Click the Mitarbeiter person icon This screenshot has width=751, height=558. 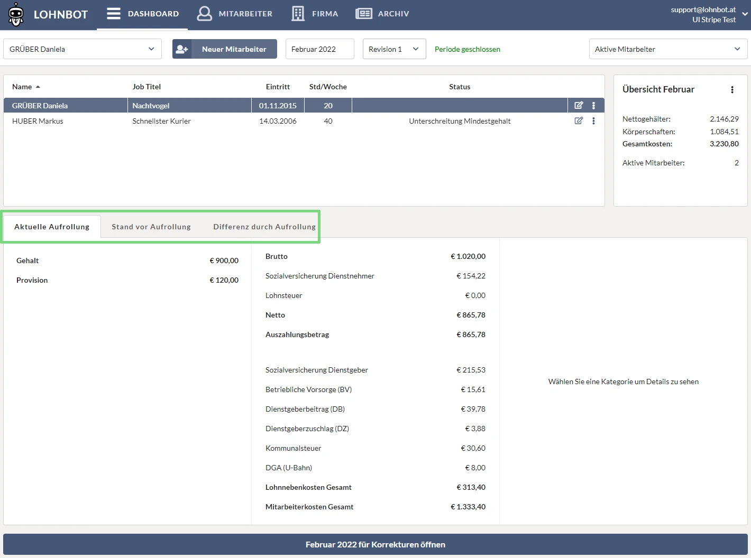click(204, 14)
